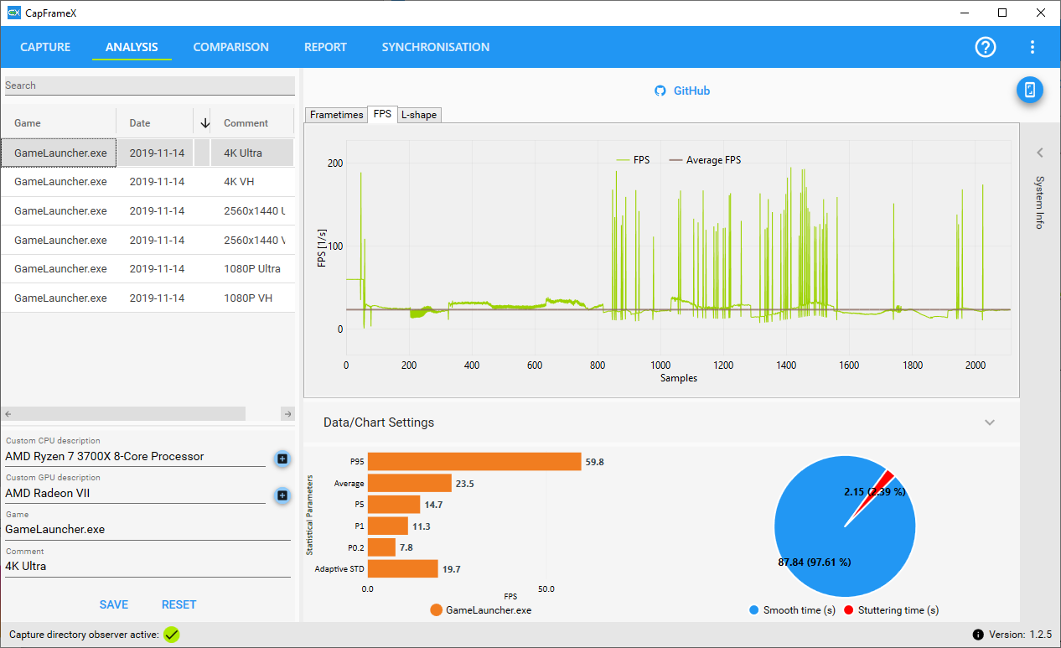Select the FPS chart tab
The image size is (1061, 648).
(x=382, y=114)
